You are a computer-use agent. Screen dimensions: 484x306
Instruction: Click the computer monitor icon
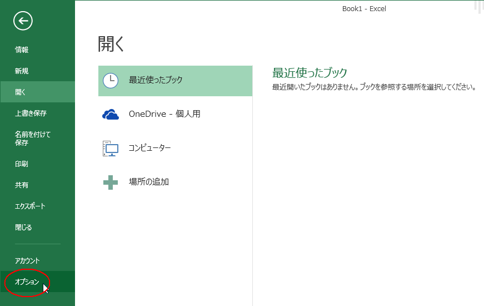pyautogui.click(x=111, y=149)
